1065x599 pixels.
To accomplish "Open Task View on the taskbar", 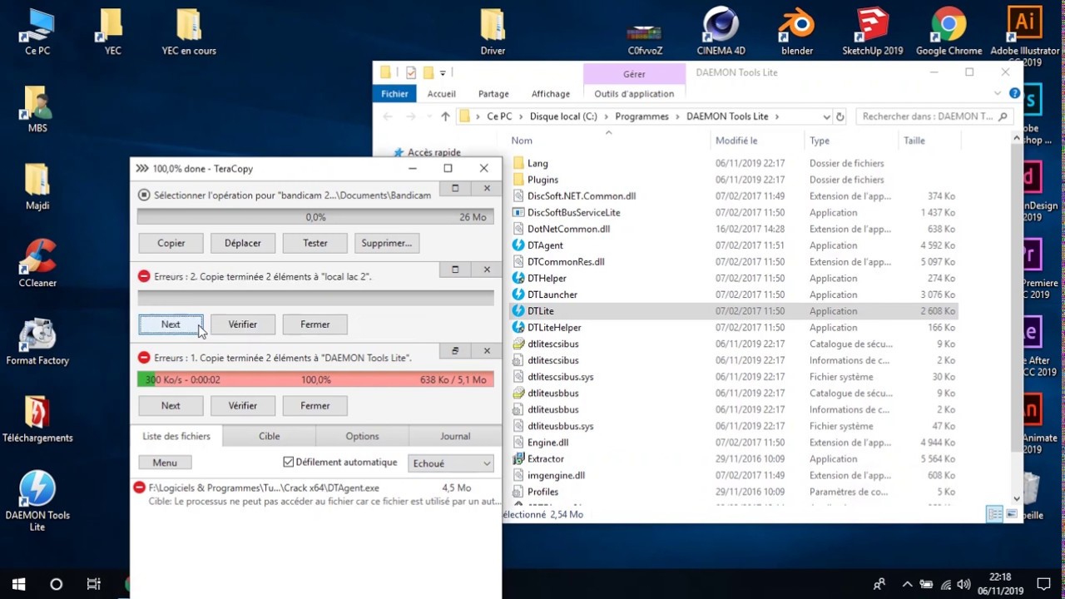I will pyautogui.click(x=93, y=584).
